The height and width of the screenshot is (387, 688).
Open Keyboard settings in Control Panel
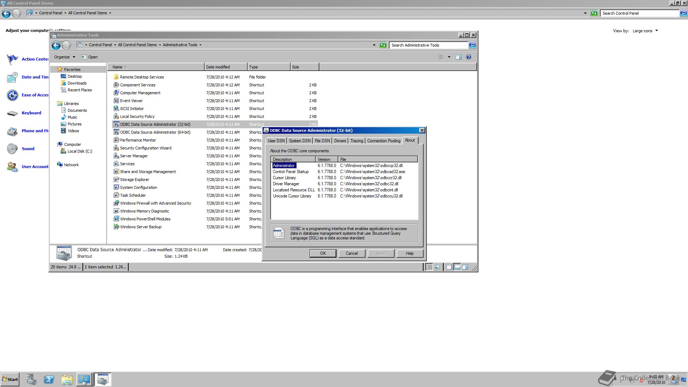24,113
